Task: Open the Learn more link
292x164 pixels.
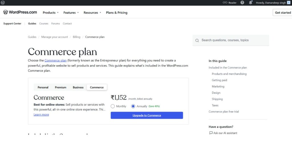Action: click(x=41, y=114)
